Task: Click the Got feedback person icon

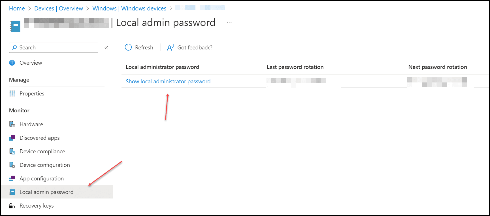Action: coord(170,47)
